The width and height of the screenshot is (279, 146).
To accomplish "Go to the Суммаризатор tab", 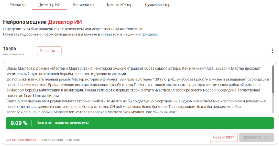I will click(158, 4).
